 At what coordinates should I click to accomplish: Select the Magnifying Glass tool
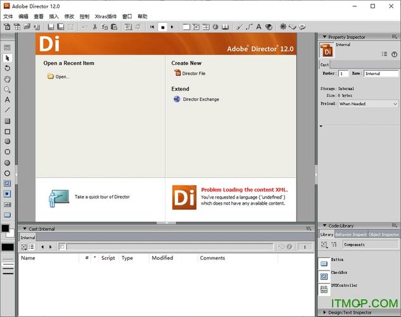pos(7,89)
